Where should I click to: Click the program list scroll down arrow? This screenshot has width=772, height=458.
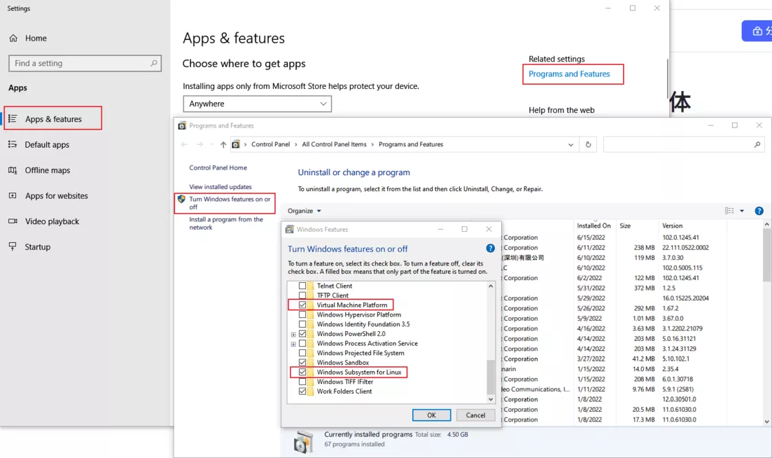[766, 421]
